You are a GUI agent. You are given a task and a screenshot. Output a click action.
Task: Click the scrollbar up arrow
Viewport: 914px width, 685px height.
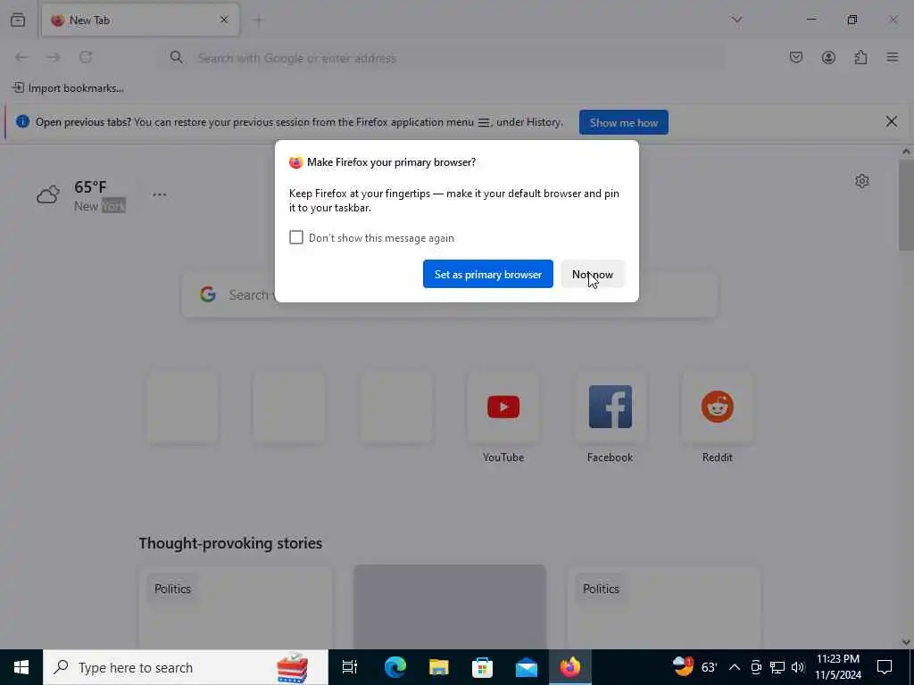906,152
